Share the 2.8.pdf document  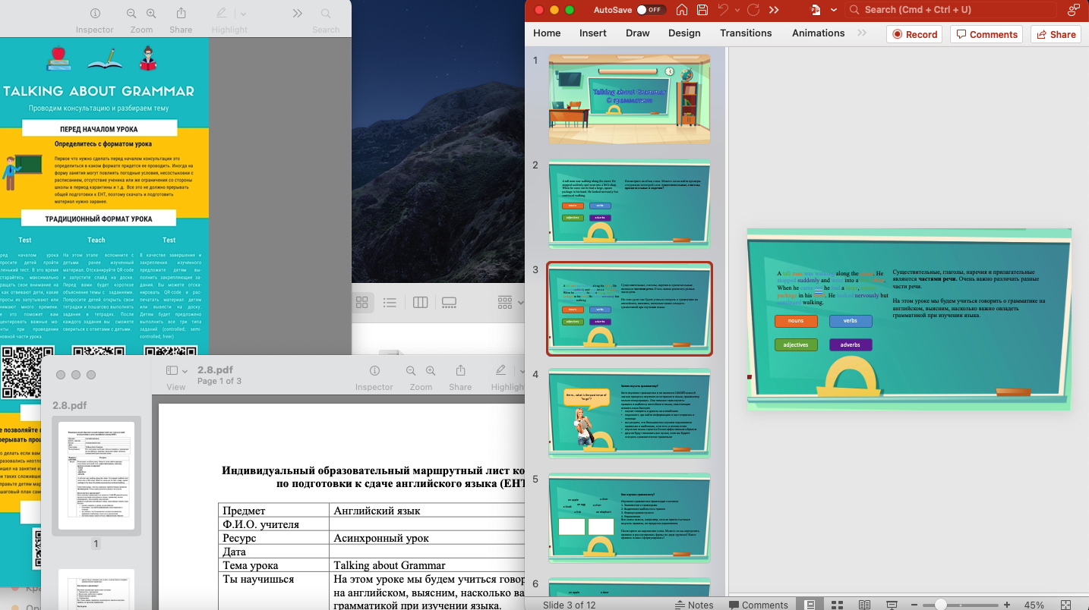tap(460, 370)
